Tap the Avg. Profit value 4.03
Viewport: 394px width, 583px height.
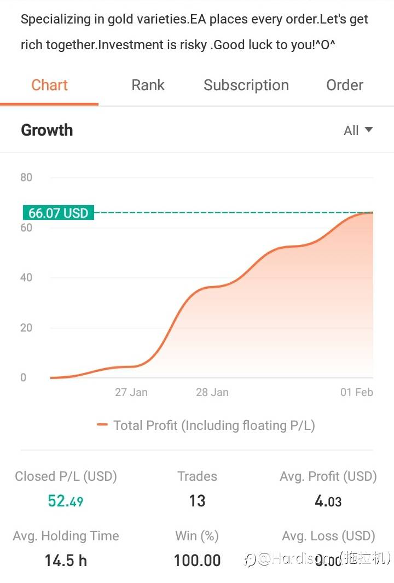click(328, 501)
